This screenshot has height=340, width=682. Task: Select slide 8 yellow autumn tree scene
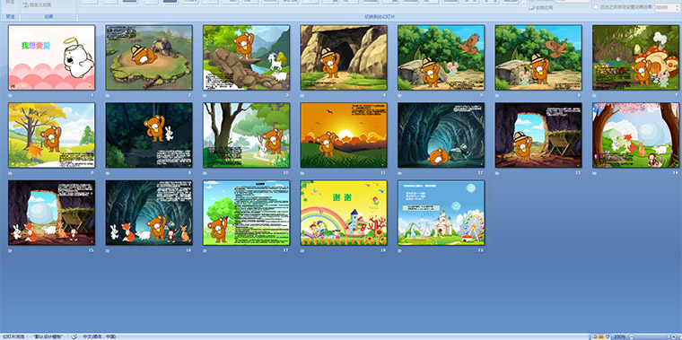51,135
